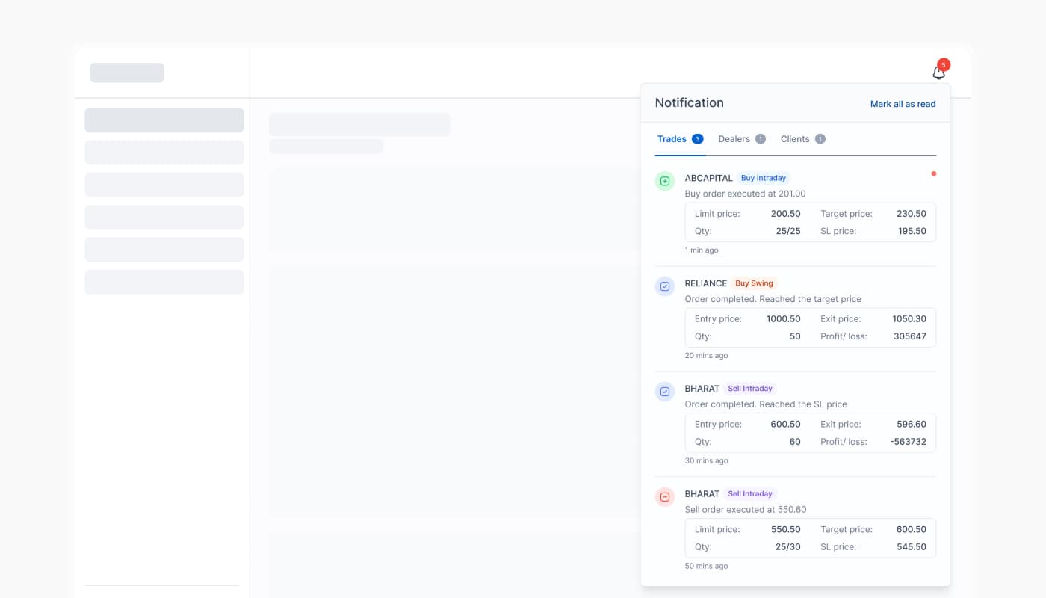The height and width of the screenshot is (598, 1046).
Task: Click the green buy icon beside ABCAPITAL
Action: [665, 181]
